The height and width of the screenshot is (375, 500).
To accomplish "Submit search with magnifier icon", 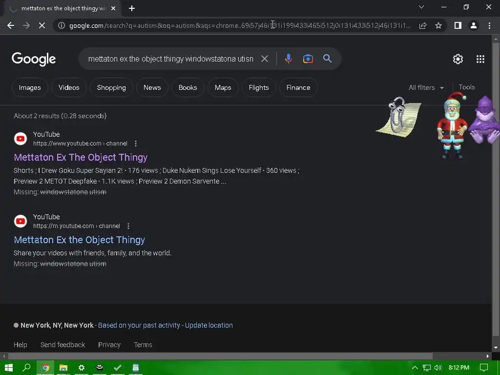I will (328, 59).
